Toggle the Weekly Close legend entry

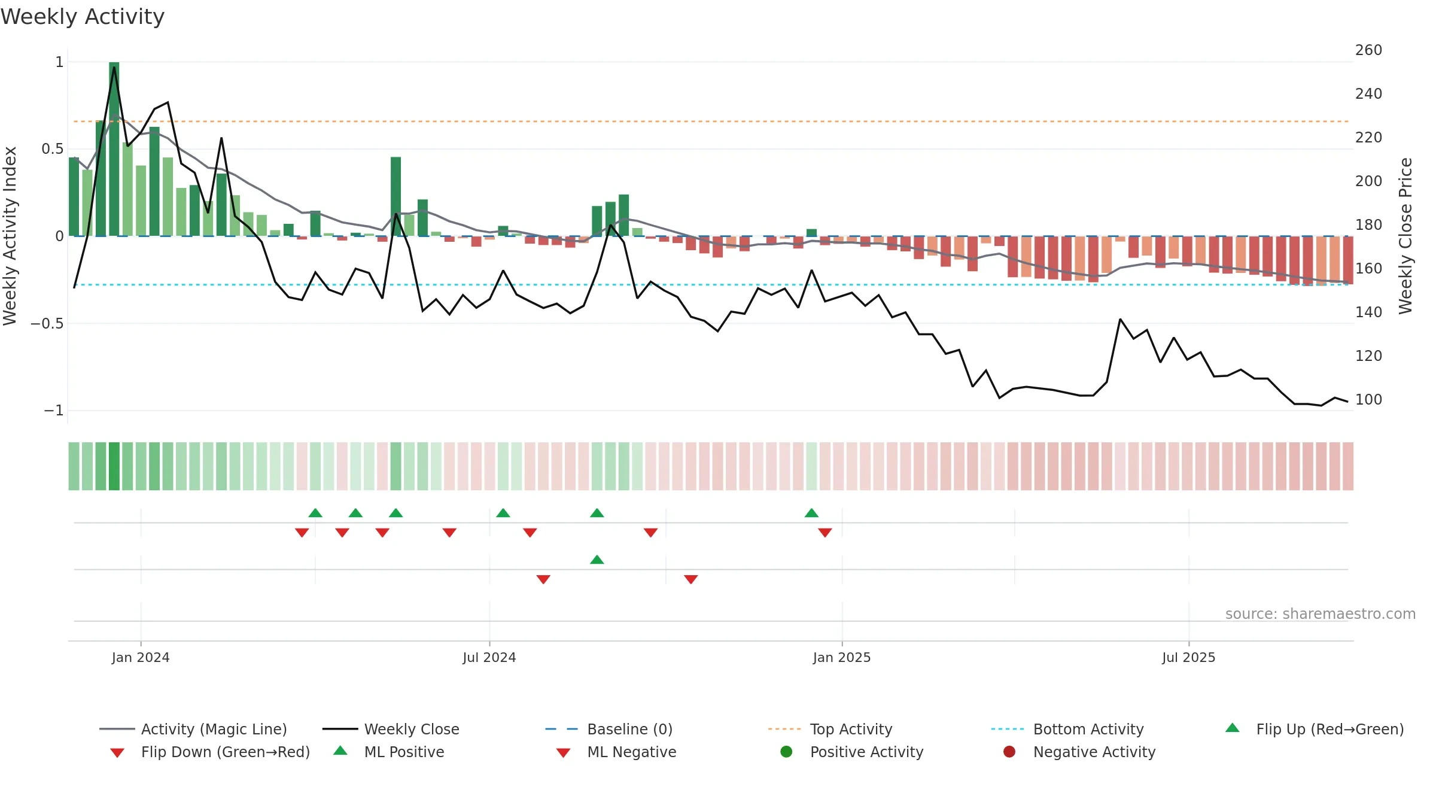pyautogui.click(x=391, y=729)
